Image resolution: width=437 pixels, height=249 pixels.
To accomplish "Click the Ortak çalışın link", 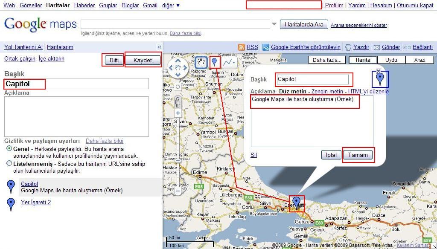I will 20,59.
